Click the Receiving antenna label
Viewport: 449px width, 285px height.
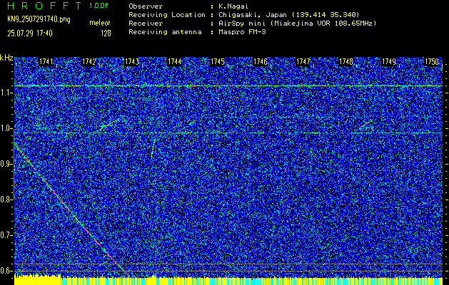pos(165,32)
